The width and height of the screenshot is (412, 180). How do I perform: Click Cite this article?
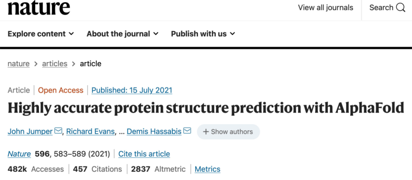click(x=144, y=154)
